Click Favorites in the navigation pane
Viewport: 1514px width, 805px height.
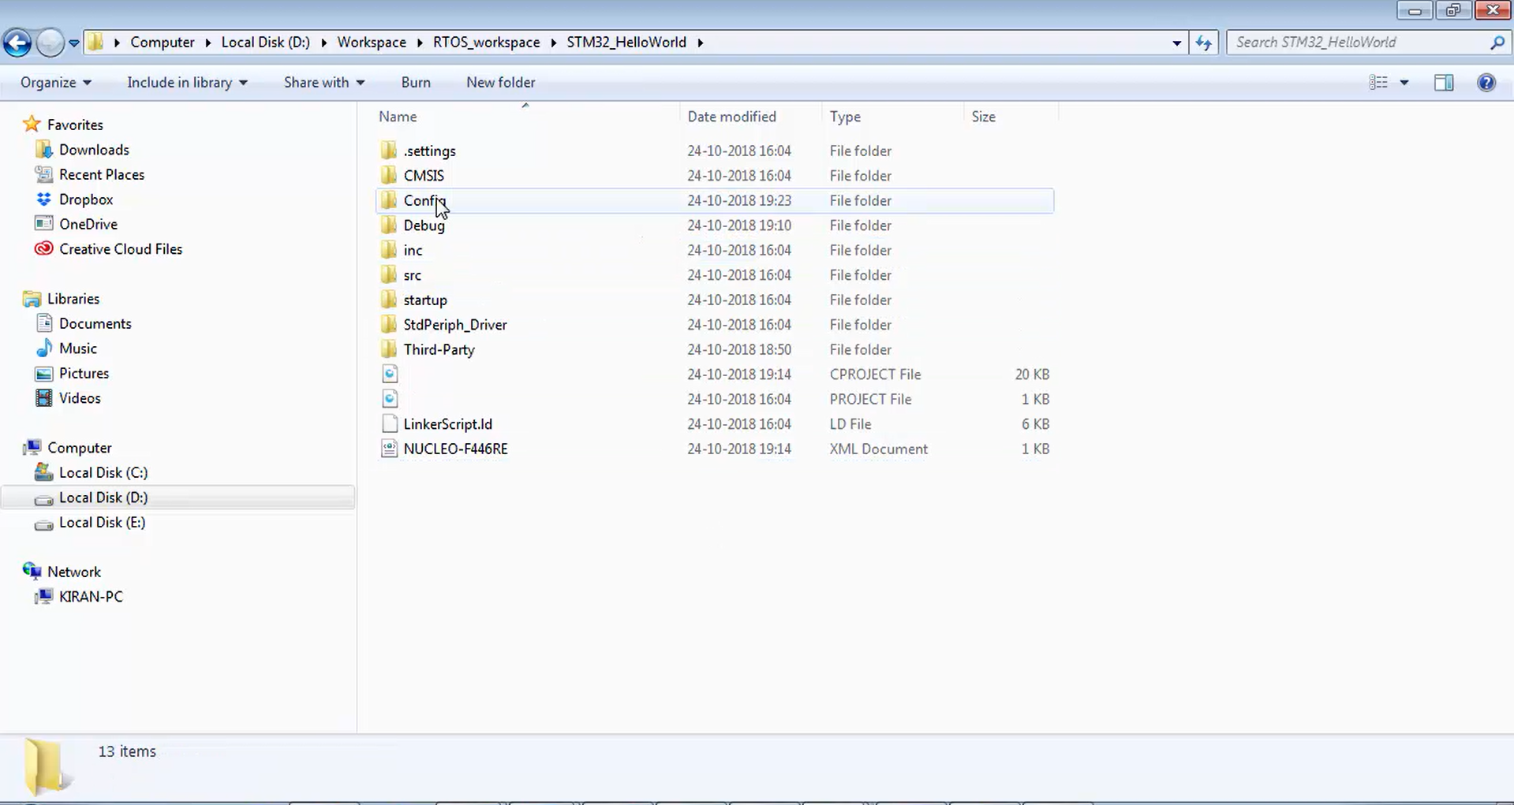(x=75, y=125)
